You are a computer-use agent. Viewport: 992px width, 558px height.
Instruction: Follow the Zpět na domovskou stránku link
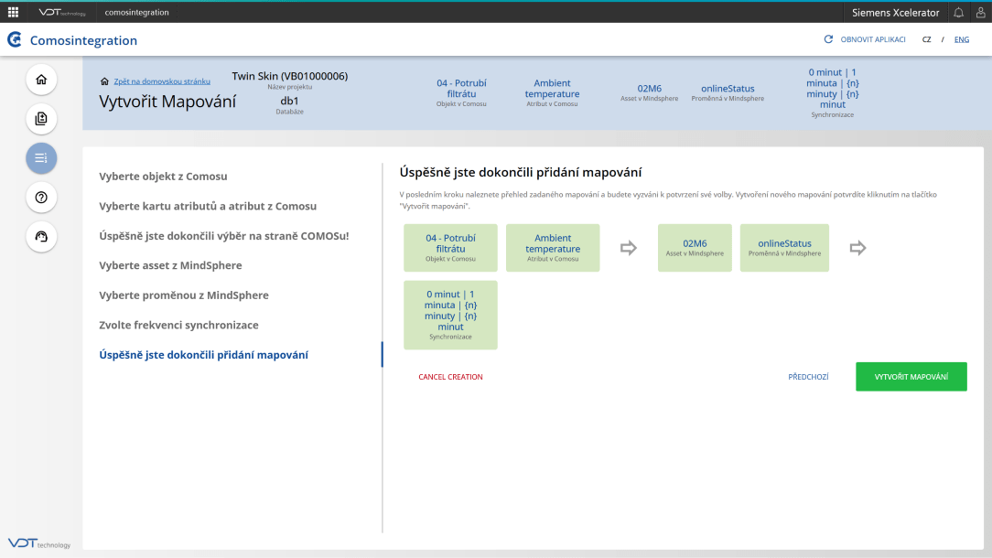(x=161, y=81)
